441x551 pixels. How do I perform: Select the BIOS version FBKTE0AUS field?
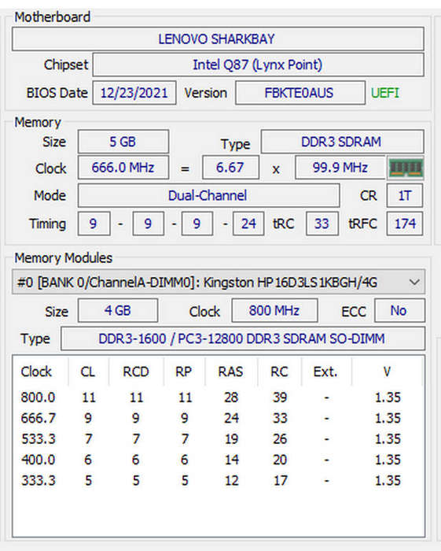[x=300, y=93]
